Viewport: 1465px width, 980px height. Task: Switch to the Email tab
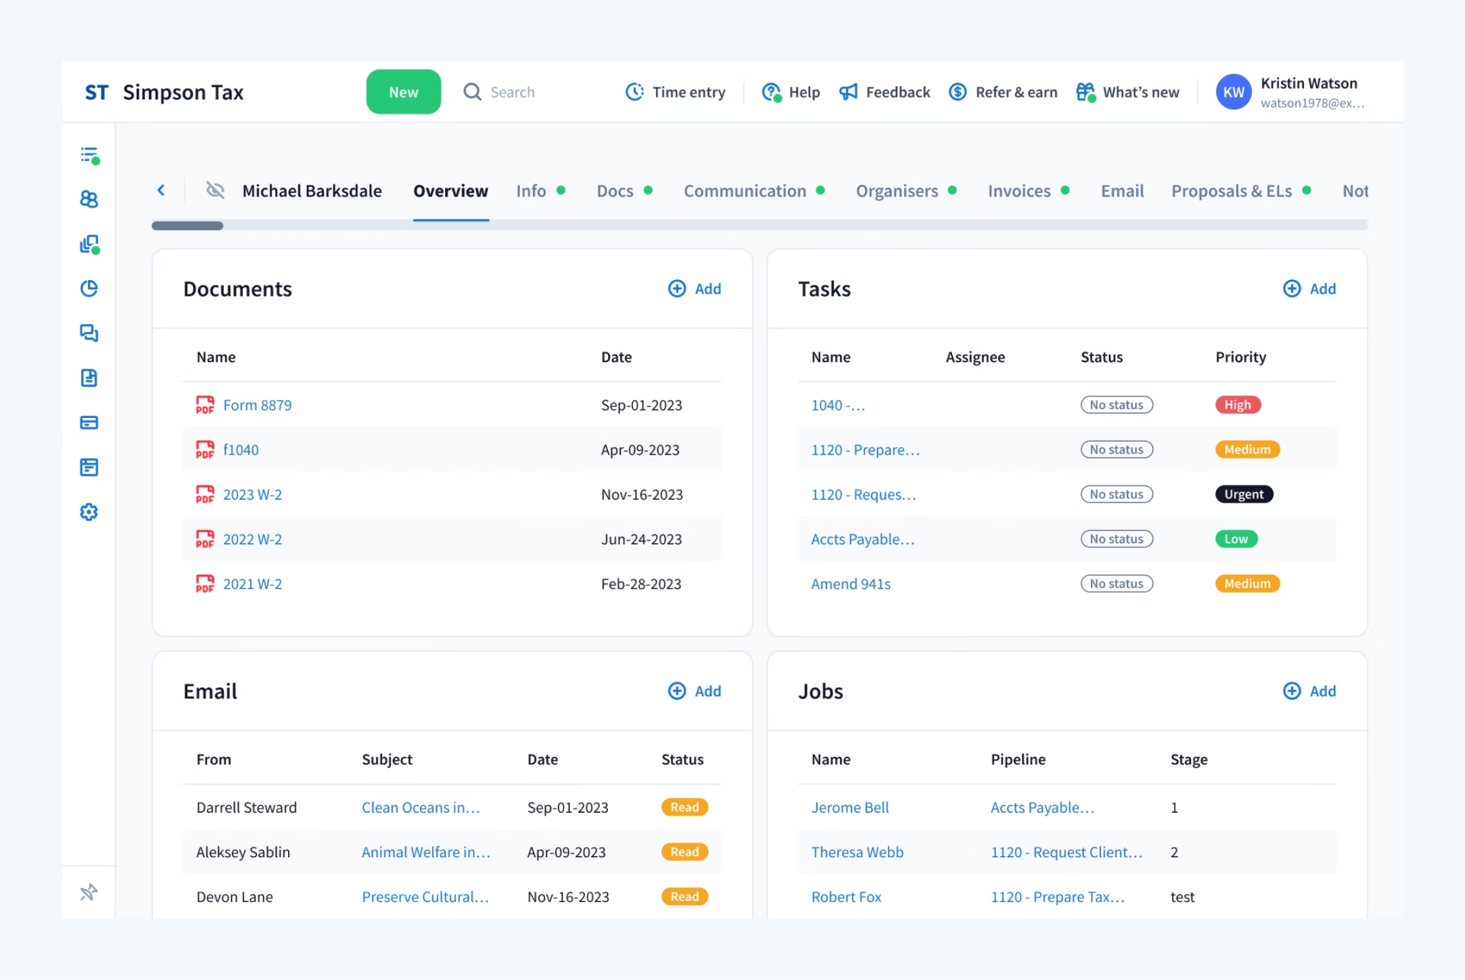1123,190
